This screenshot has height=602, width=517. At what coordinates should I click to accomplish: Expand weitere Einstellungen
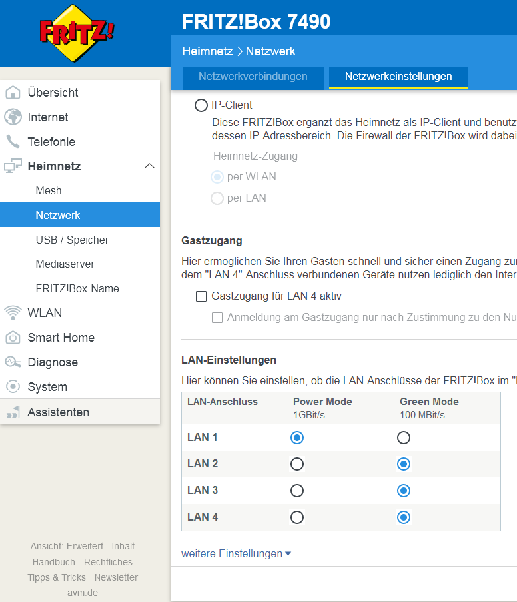pyautogui.click(x=236, y=553)
